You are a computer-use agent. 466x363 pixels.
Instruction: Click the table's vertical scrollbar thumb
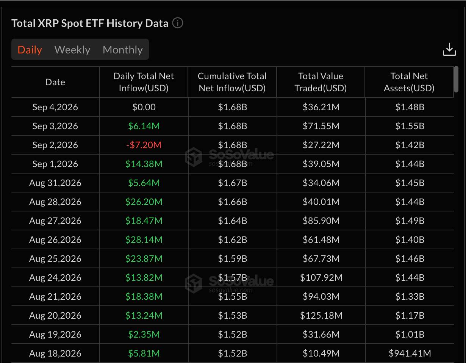click(456, 80)
